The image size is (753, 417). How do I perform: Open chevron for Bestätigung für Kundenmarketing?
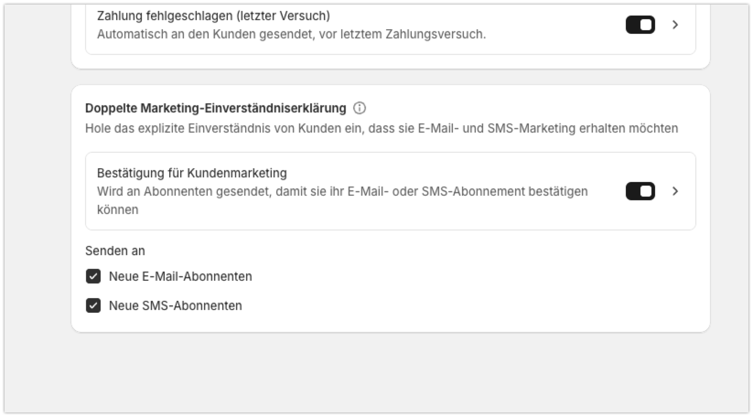coord(675,191)
